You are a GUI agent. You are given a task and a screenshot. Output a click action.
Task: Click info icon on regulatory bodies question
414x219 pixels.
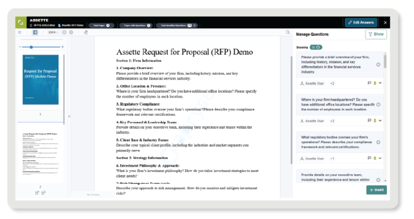point(378,142)
